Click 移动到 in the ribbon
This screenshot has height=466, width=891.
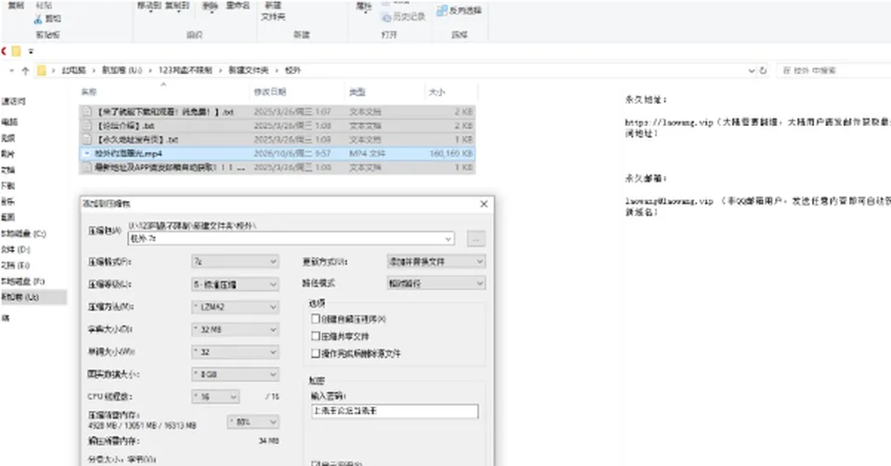coord(149,6)
